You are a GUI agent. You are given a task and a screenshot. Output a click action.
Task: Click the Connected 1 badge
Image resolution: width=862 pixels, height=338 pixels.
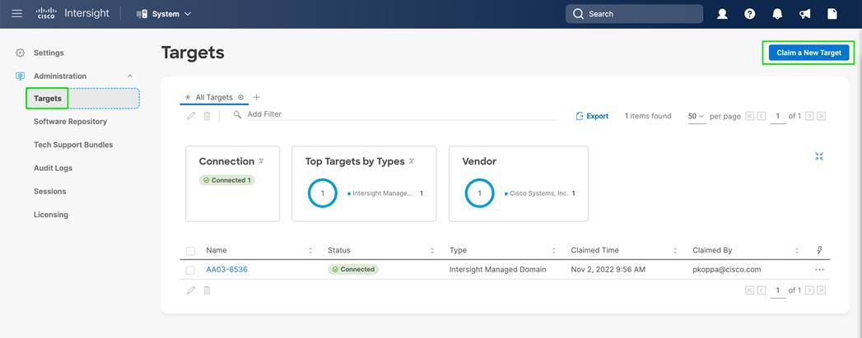point(227,180)
